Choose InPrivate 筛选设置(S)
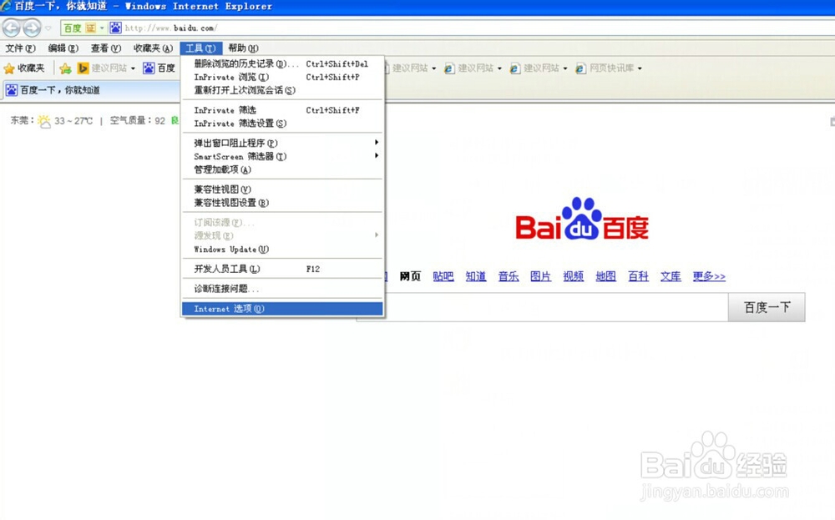 click(x=281, y=124)
